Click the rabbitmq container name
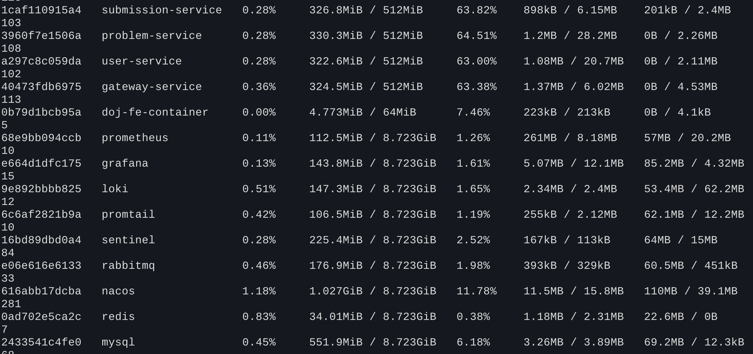 [x=128, y=266]
